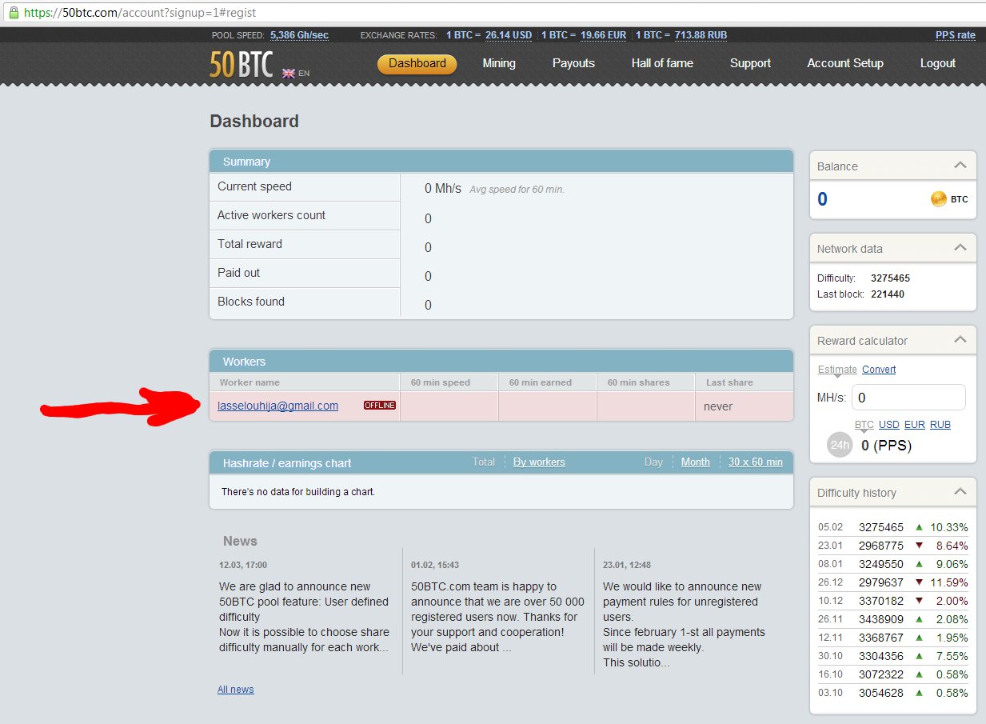
Task: Switch chart to By workers
Action: pyautogui.click(x=539, y=462)
